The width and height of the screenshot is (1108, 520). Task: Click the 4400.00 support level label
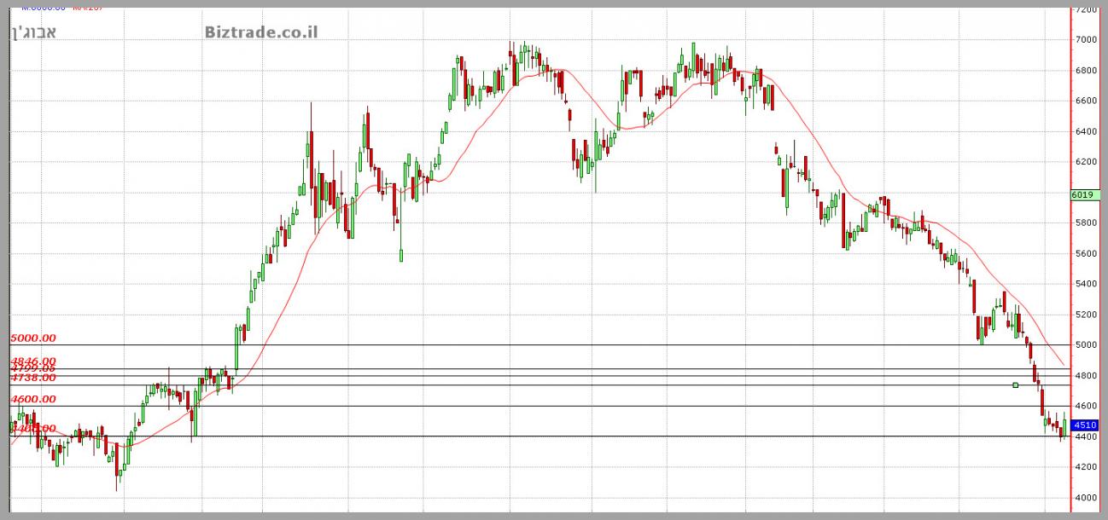click(33, 429)
